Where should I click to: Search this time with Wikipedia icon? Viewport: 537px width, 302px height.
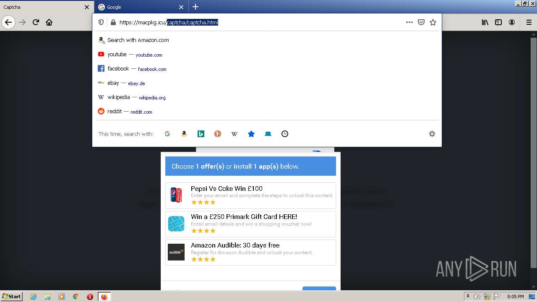pyautogui.click(x=235, y=134)
